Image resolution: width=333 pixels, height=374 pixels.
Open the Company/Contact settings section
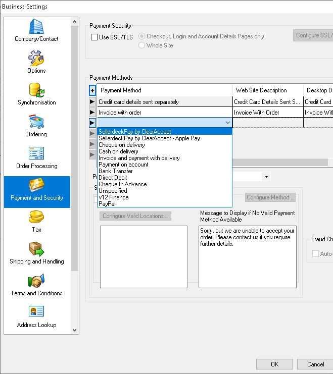(36, 30)
